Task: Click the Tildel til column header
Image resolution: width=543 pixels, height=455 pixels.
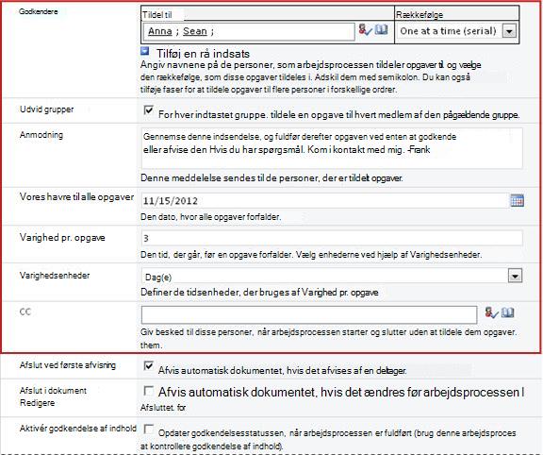Action: tap(157, 15)
